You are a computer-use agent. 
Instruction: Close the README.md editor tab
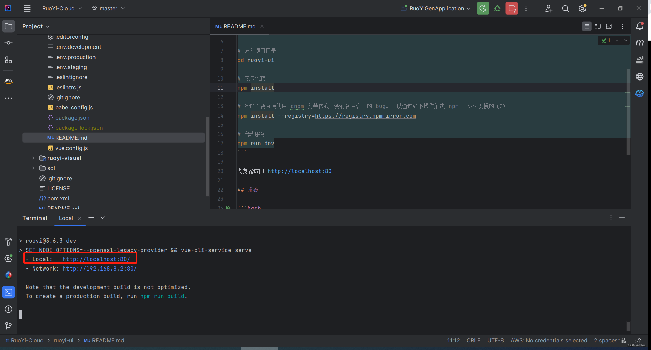pyautogui.click(x=262, y=26)
